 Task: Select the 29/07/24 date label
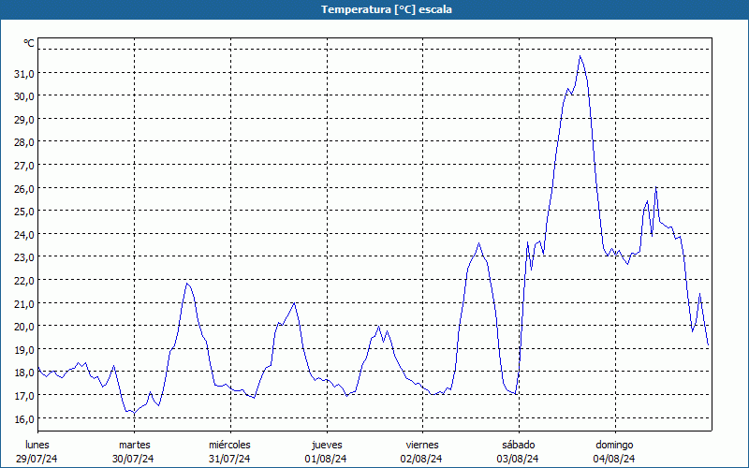pyautogui.click(x=37, y=459)
